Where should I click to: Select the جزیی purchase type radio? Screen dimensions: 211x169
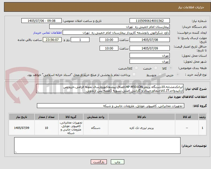click(x=178, y=74)
